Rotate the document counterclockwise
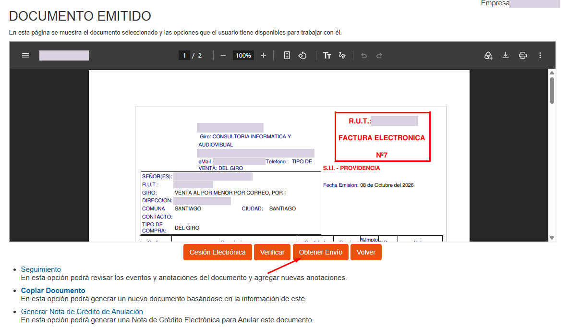This screenshot has width=568, height=329. pos(302,55)
